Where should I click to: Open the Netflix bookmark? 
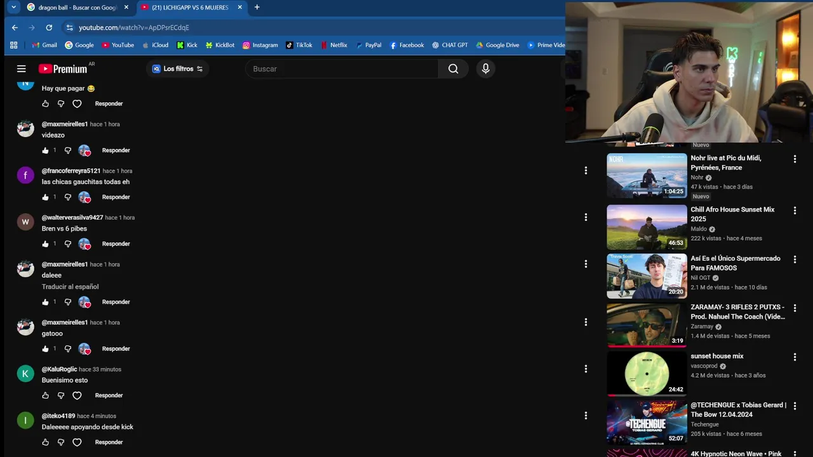[x=334, y=45]
